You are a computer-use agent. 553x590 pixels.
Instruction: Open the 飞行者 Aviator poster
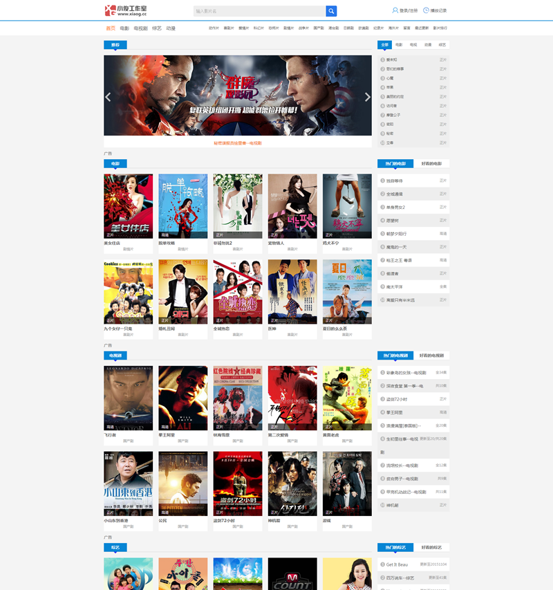[128, 398]
